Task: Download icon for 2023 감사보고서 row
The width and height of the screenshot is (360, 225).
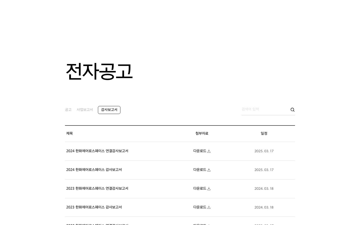Action: pos(209,207)
